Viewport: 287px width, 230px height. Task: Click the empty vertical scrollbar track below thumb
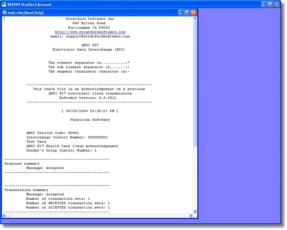pos(195,178)
